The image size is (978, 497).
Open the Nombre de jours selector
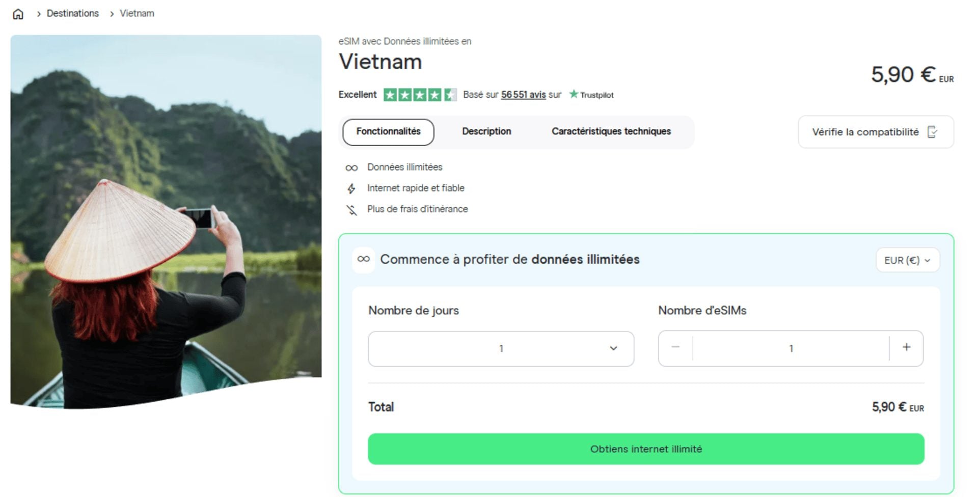[x=501, y=348]
